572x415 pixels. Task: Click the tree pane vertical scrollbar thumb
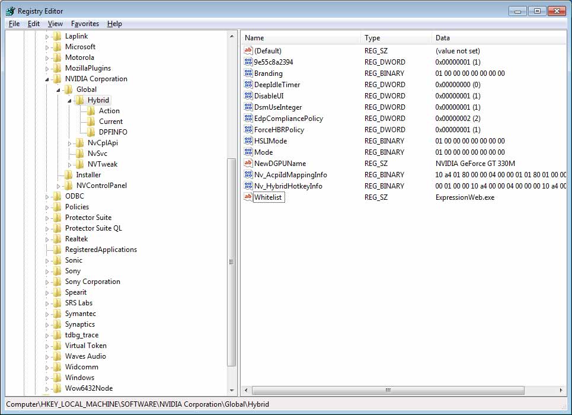(x=231, y=262)
